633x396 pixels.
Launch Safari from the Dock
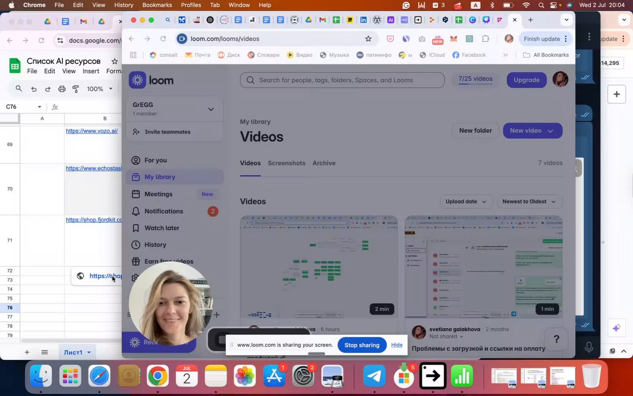tap(99, 377)
